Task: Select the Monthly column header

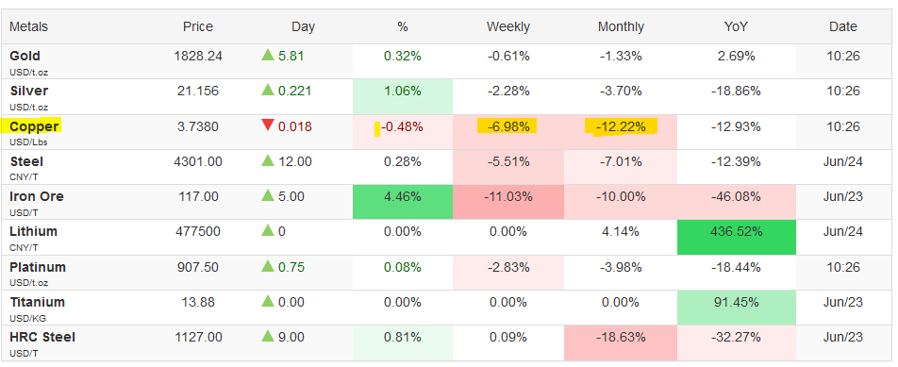Action: click(621, 27)
